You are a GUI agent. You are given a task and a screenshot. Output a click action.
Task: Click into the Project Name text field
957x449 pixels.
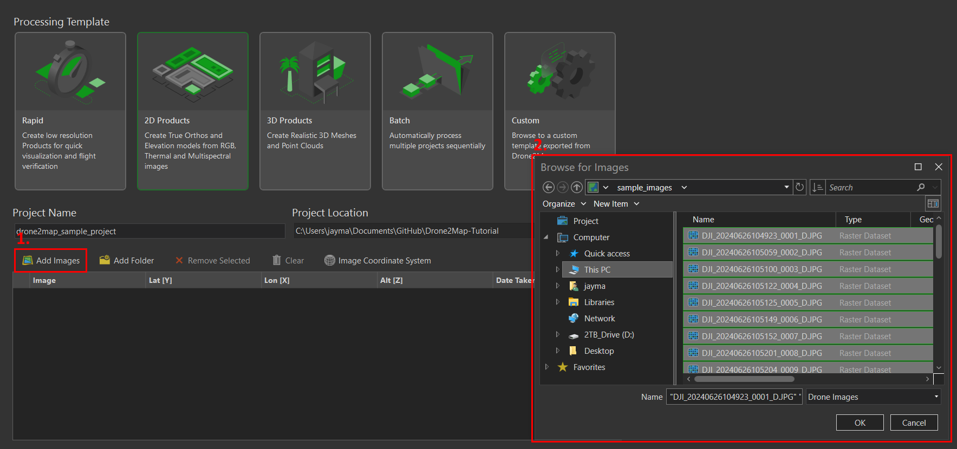point(149,232)
